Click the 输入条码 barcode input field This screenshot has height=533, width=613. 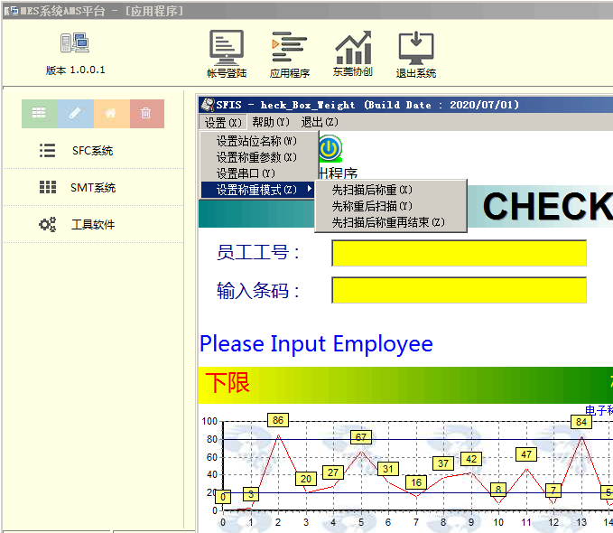(x=459, y=290)
